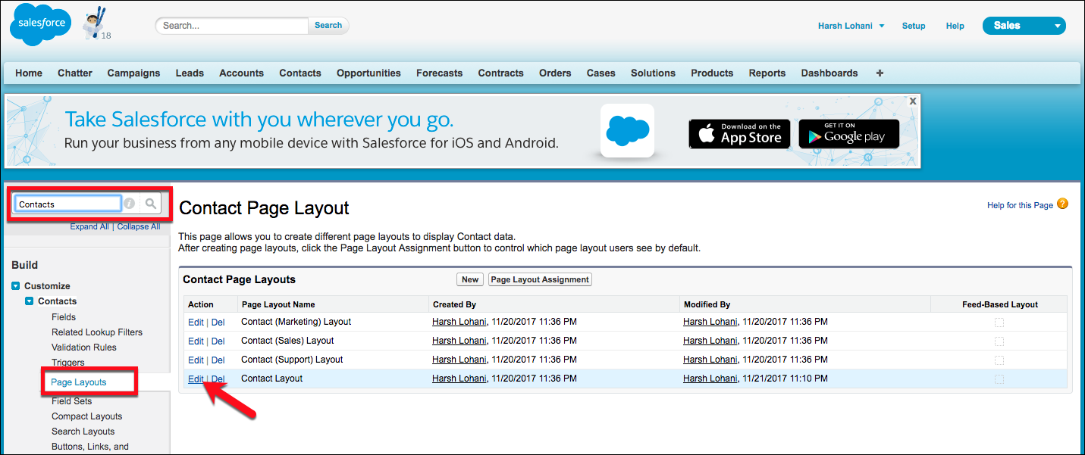Open Related Lookup Filters

coord(97,332)
